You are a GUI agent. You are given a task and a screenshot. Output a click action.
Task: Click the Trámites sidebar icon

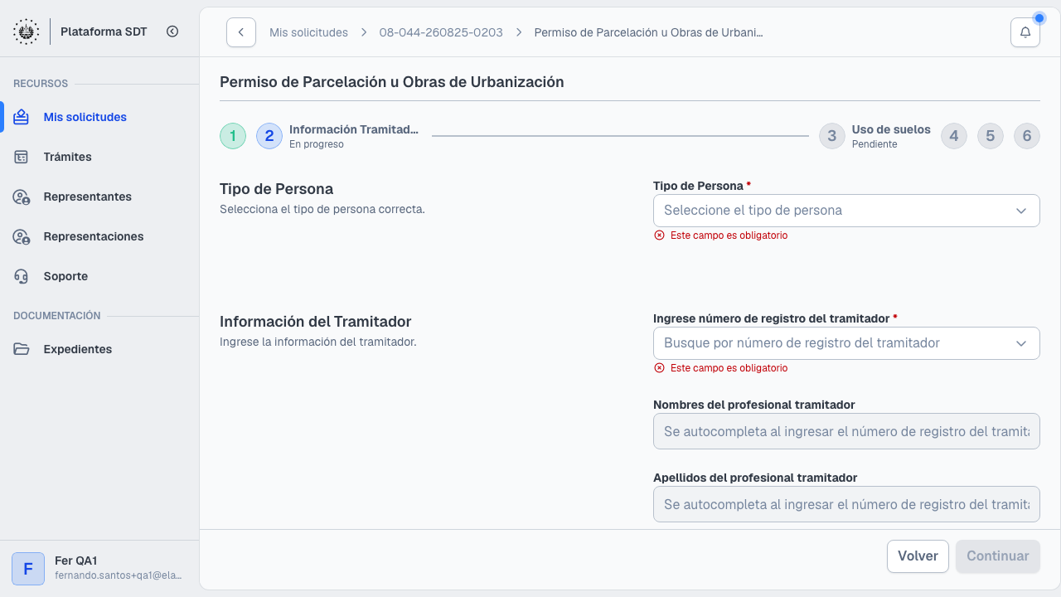pyautogui.click(x=22, y=157)
